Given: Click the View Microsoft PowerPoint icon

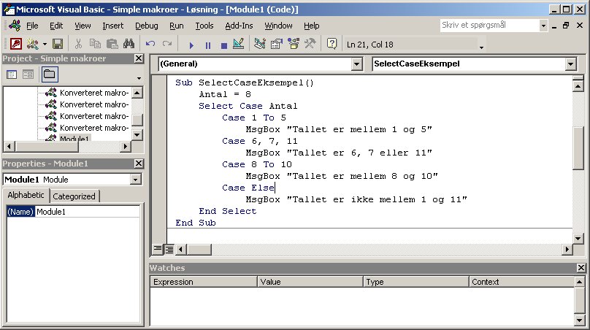Looking at the screenshot, I should pyautogui.click(x=16, y=44).
